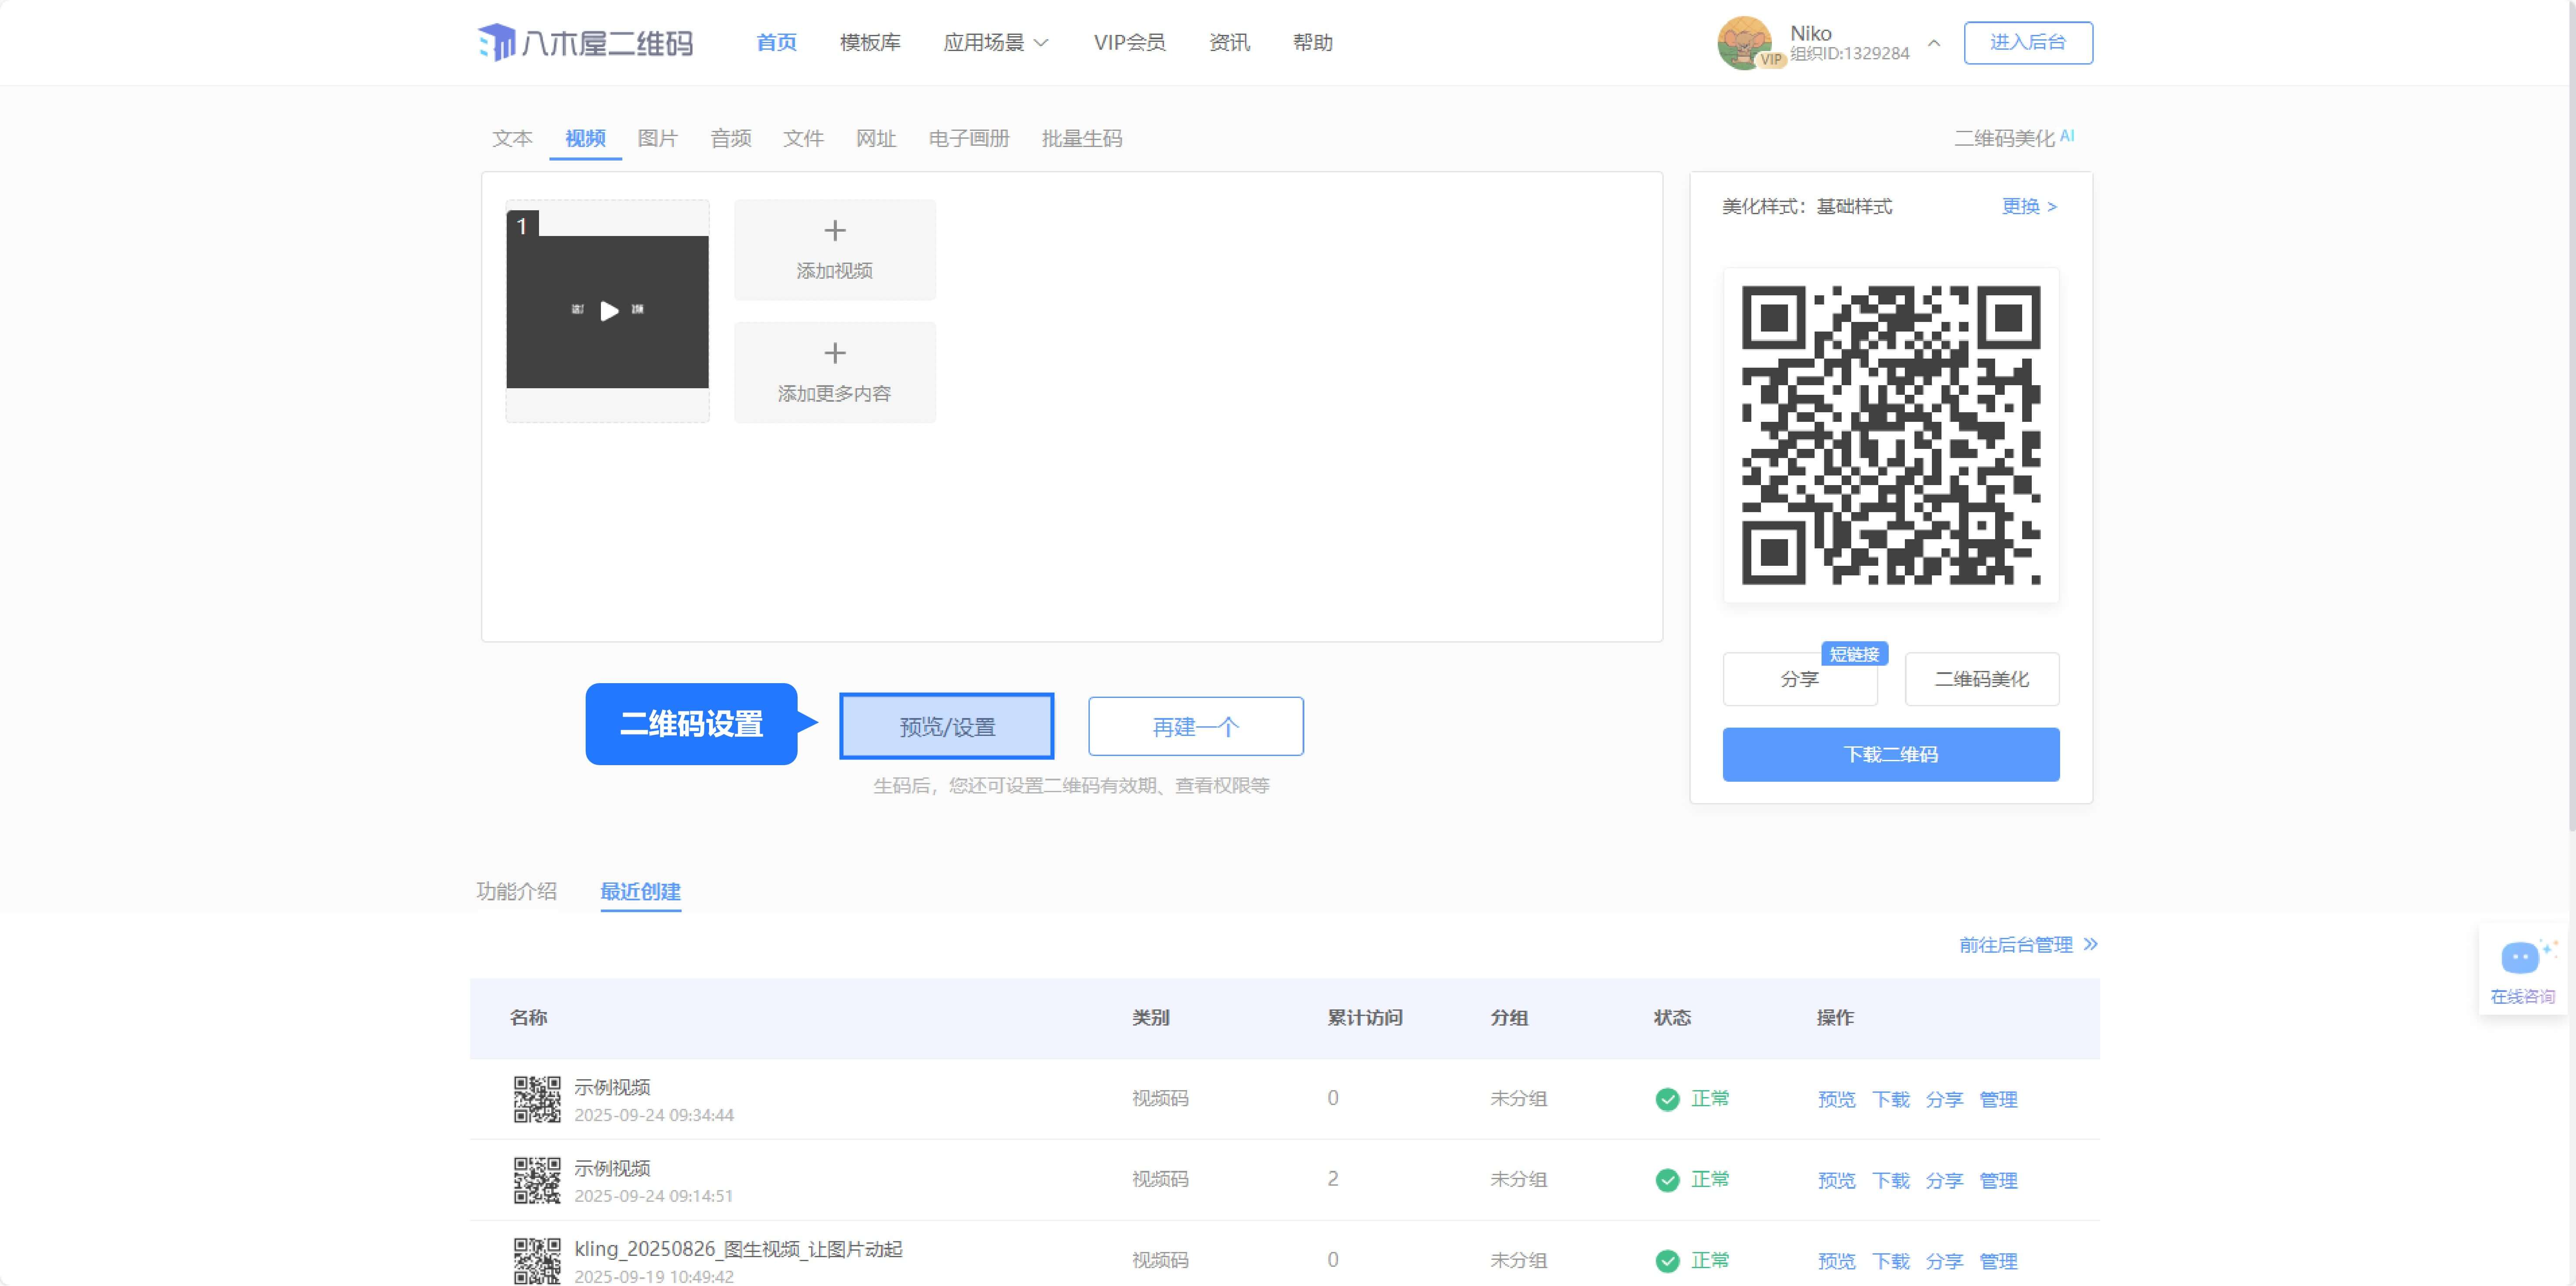Play the uploaded video thumbnail
Viewport: 2576px width, 1286px height.
point(608,311)
